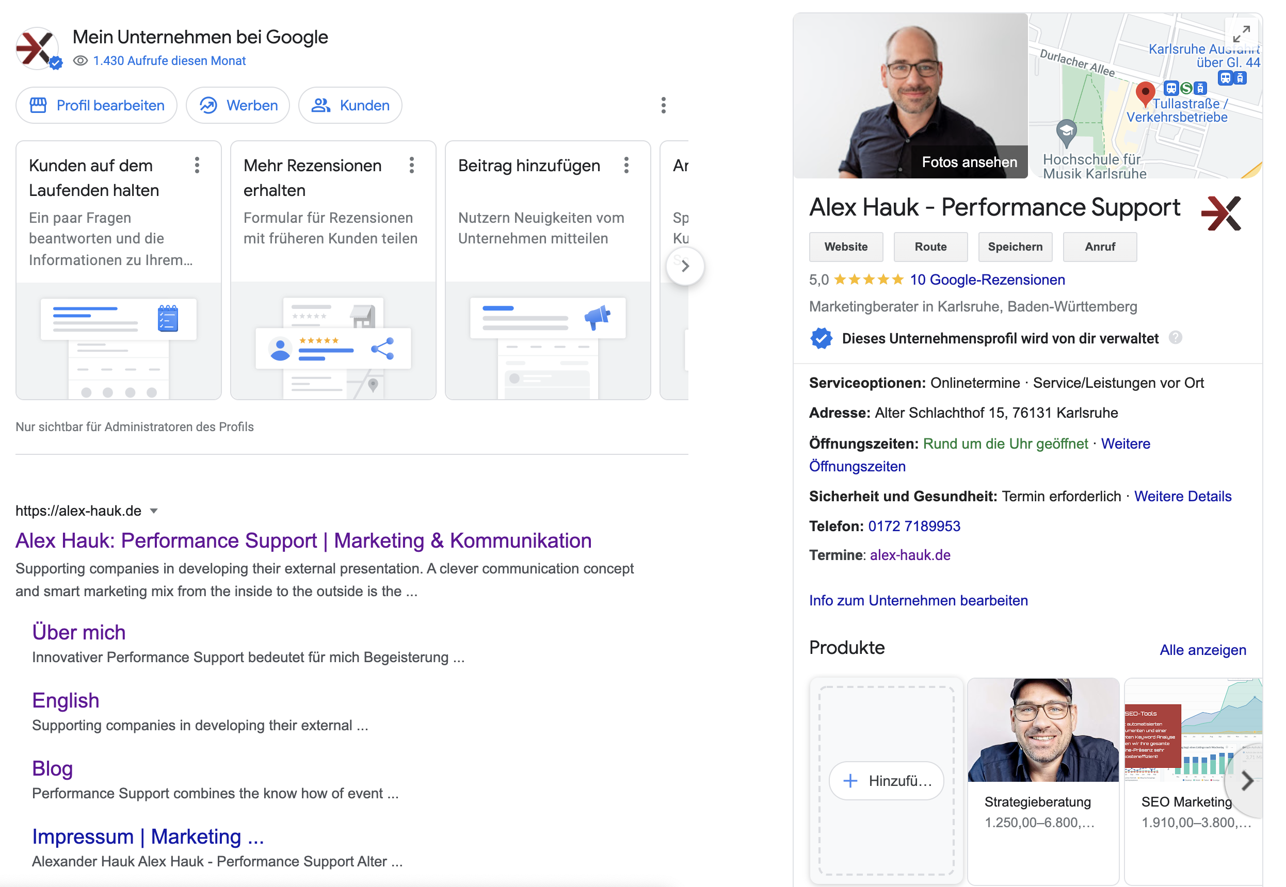Image resolution: width=1286 pixels, height=887 pixels.
Task: Open Fotos ansehen profile photo
Action: [x=969, y=162]
